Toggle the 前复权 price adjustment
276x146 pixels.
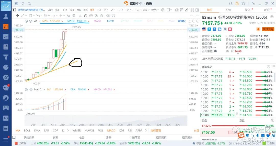coord(182,21)
